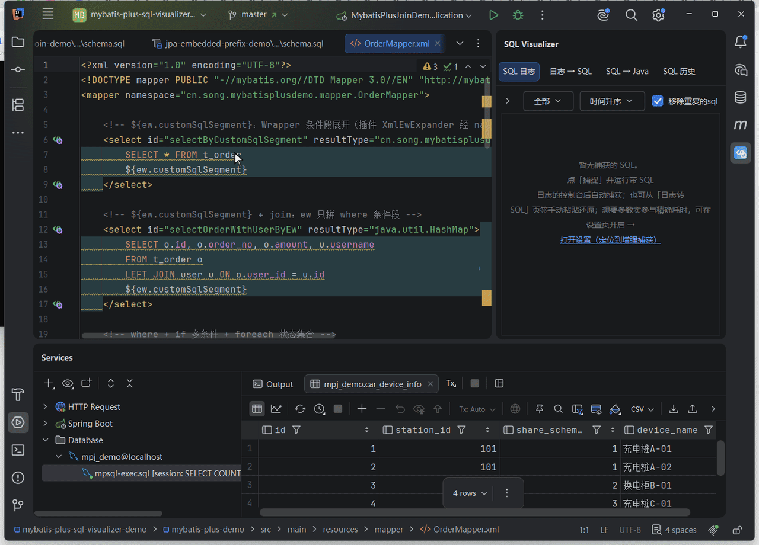The height and width of the screenshot is (545, 759).
Task: Add a new row to the table
Action: click(362, 409)
